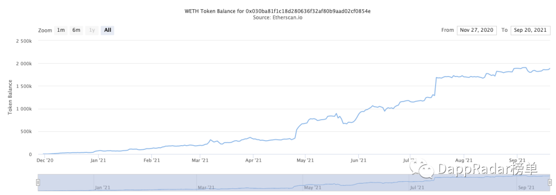Click the 2 000k y-axis label
This screenshot has width=556, height=195.
coord(24,64)
